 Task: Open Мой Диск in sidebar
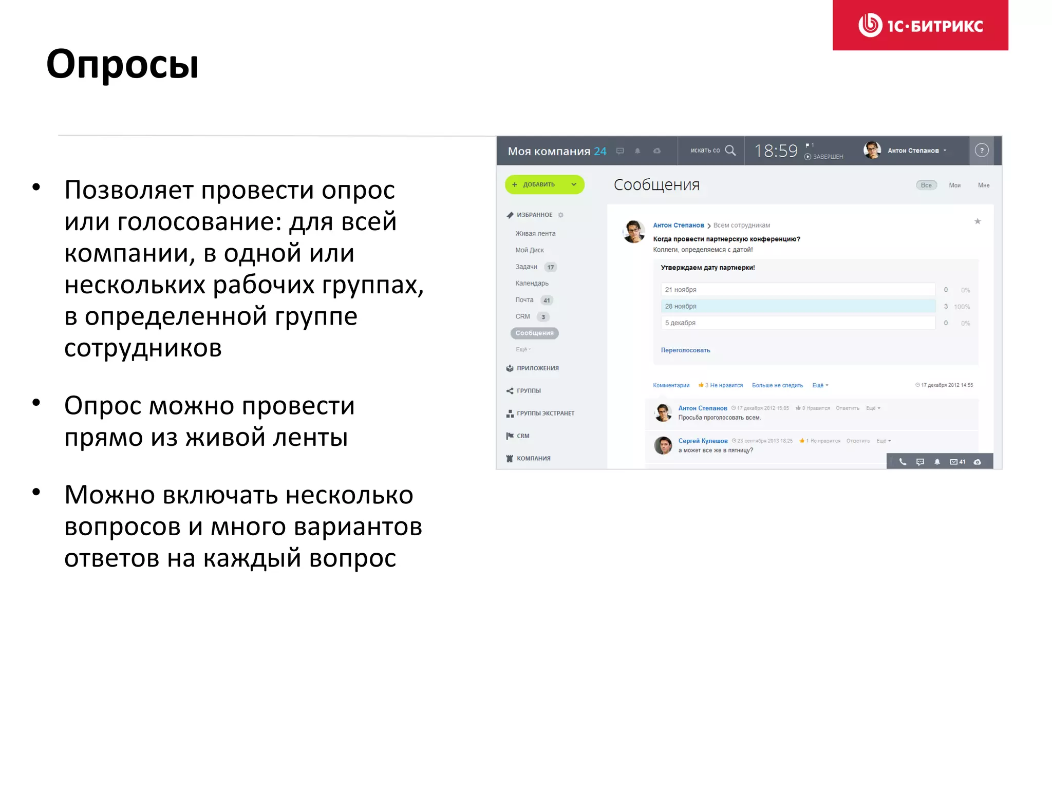pos(530,250)
